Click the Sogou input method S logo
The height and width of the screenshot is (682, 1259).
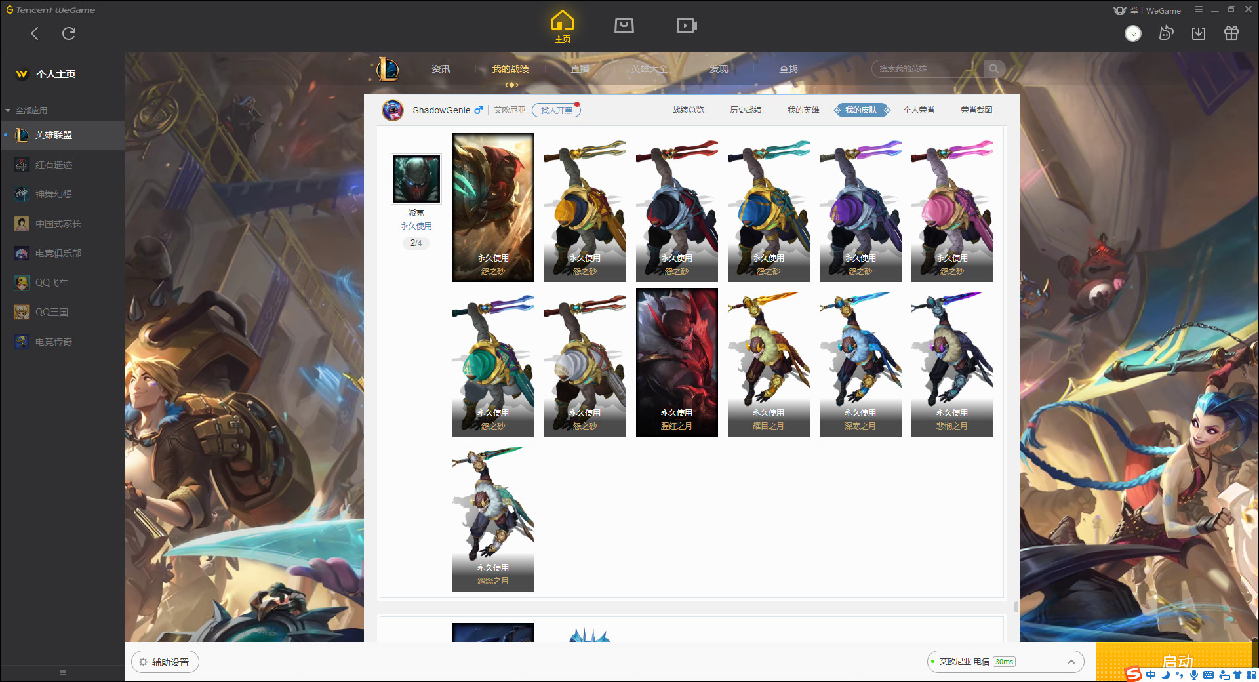coord(1133,674)
